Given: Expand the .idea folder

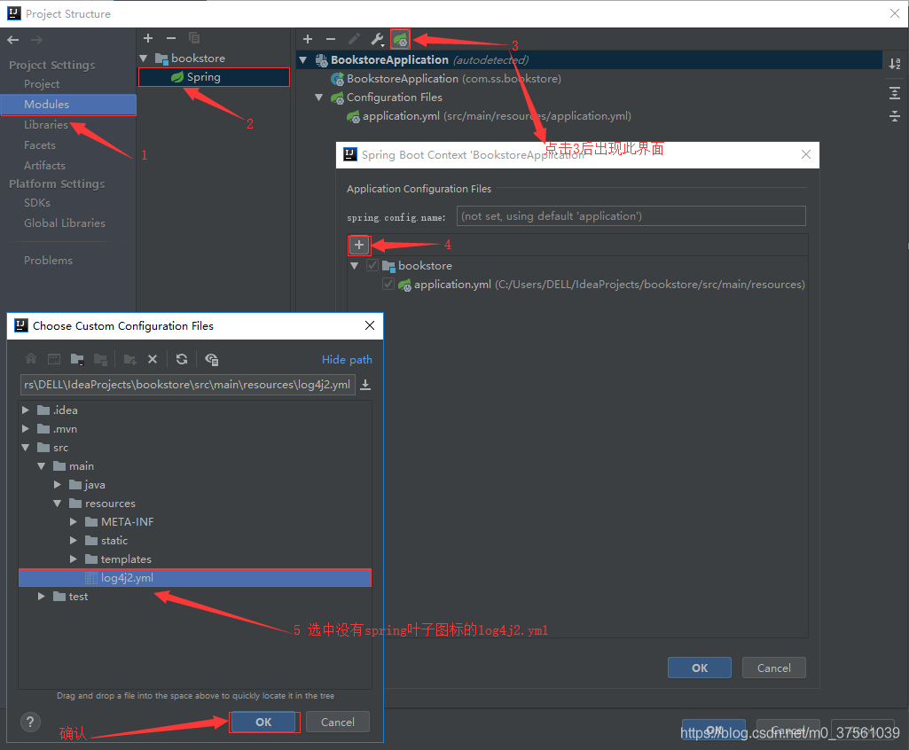Looking at the screenshot, I should 26,410.
